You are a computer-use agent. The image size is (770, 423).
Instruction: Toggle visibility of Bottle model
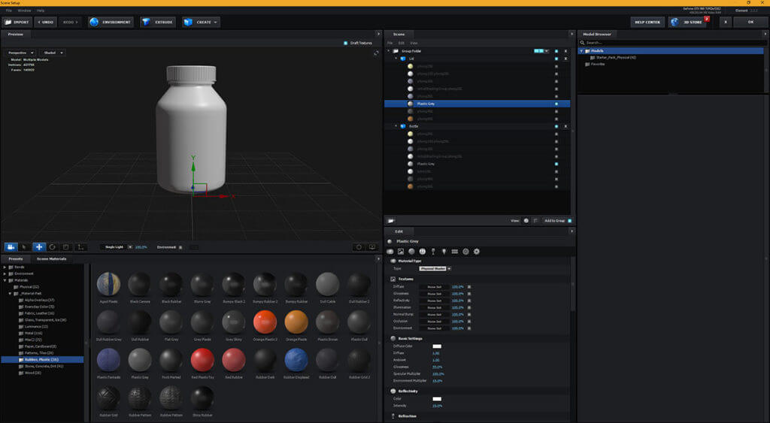556,126
